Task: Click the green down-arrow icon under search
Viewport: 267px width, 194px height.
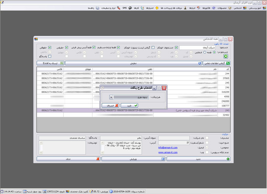Action: [x=226, y=56]
